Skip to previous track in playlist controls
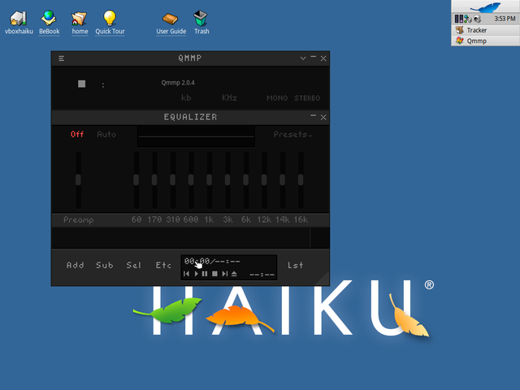The width and height of the screenshot is (520, 390). [x=186, y=274]
